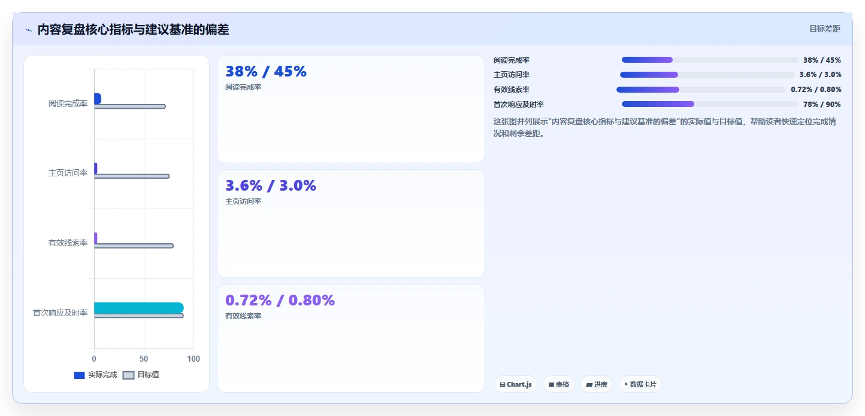Toggle the 目标值 legend item
Image resolution: width=865 pixels, height=416 pixels.
(x=141, y=375)
